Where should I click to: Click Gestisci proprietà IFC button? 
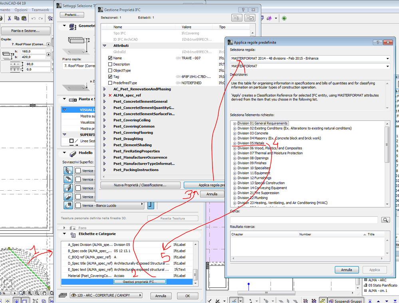point(140,282)
